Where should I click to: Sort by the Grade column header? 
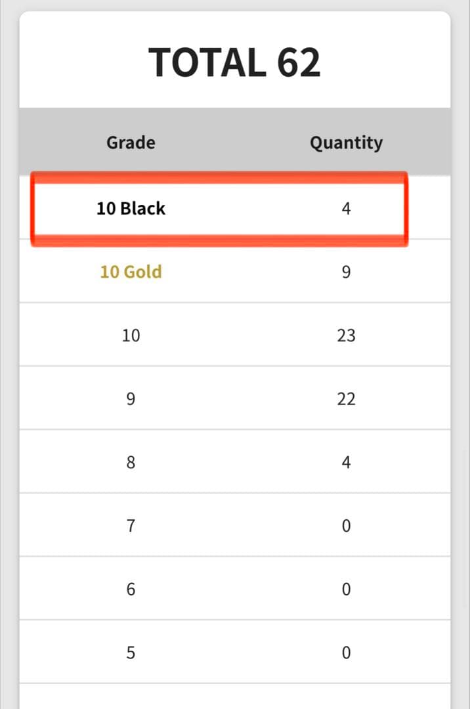pyautogui.click(x=131, y=142)
